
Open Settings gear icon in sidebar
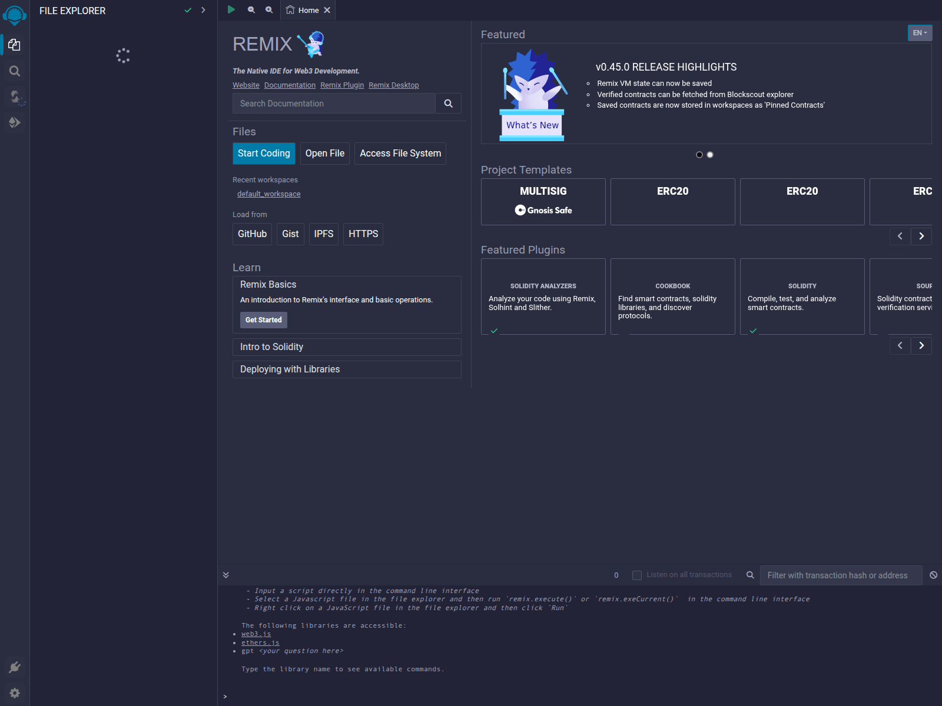pyautogui.click(x=15, y=693)
